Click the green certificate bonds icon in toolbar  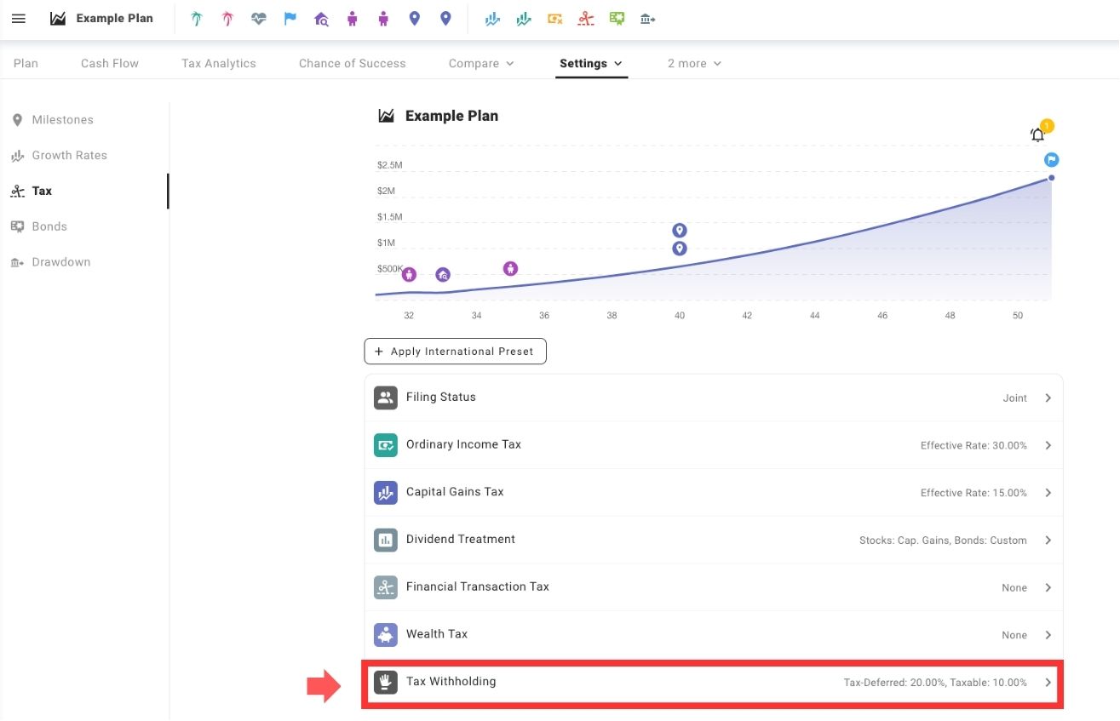coord(617,19)
